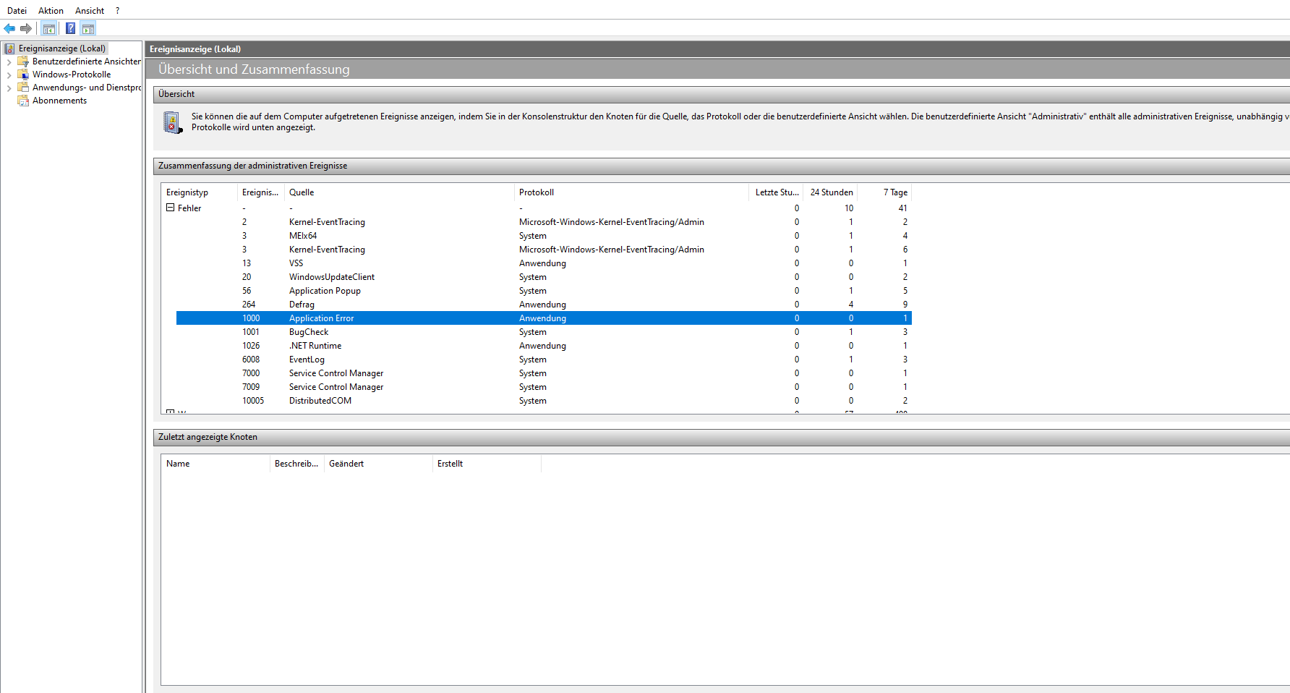Viewport: 1290px width, 693px height.
Task: Click Zusammenfassung der administrativen Ereignisse header
Action: pos(722,166)
